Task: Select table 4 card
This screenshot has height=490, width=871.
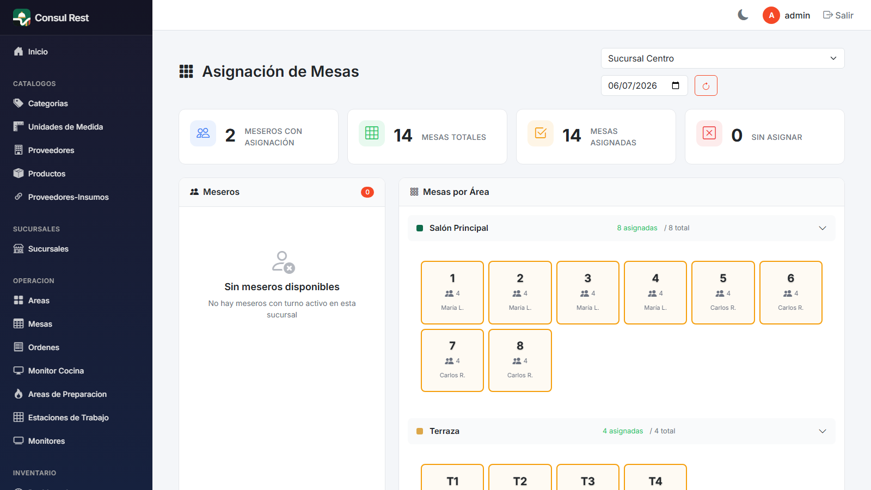Action: click(x=655, y=292)
